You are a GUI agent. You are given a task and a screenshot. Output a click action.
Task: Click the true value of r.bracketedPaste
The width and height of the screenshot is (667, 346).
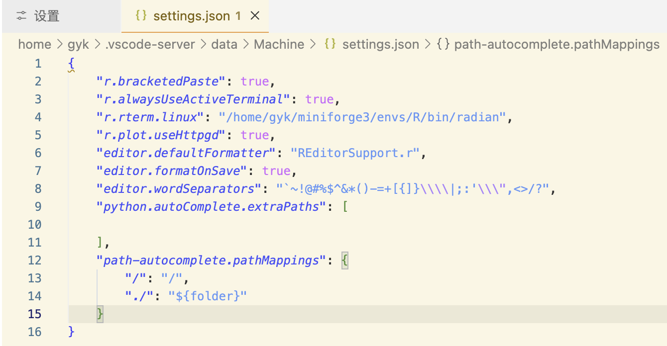point(255,82)
